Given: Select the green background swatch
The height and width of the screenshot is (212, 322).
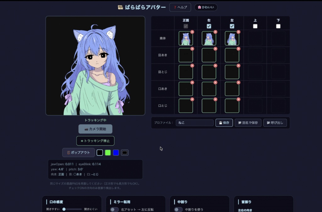Looking at the screenshot, I should coord(108,153).
